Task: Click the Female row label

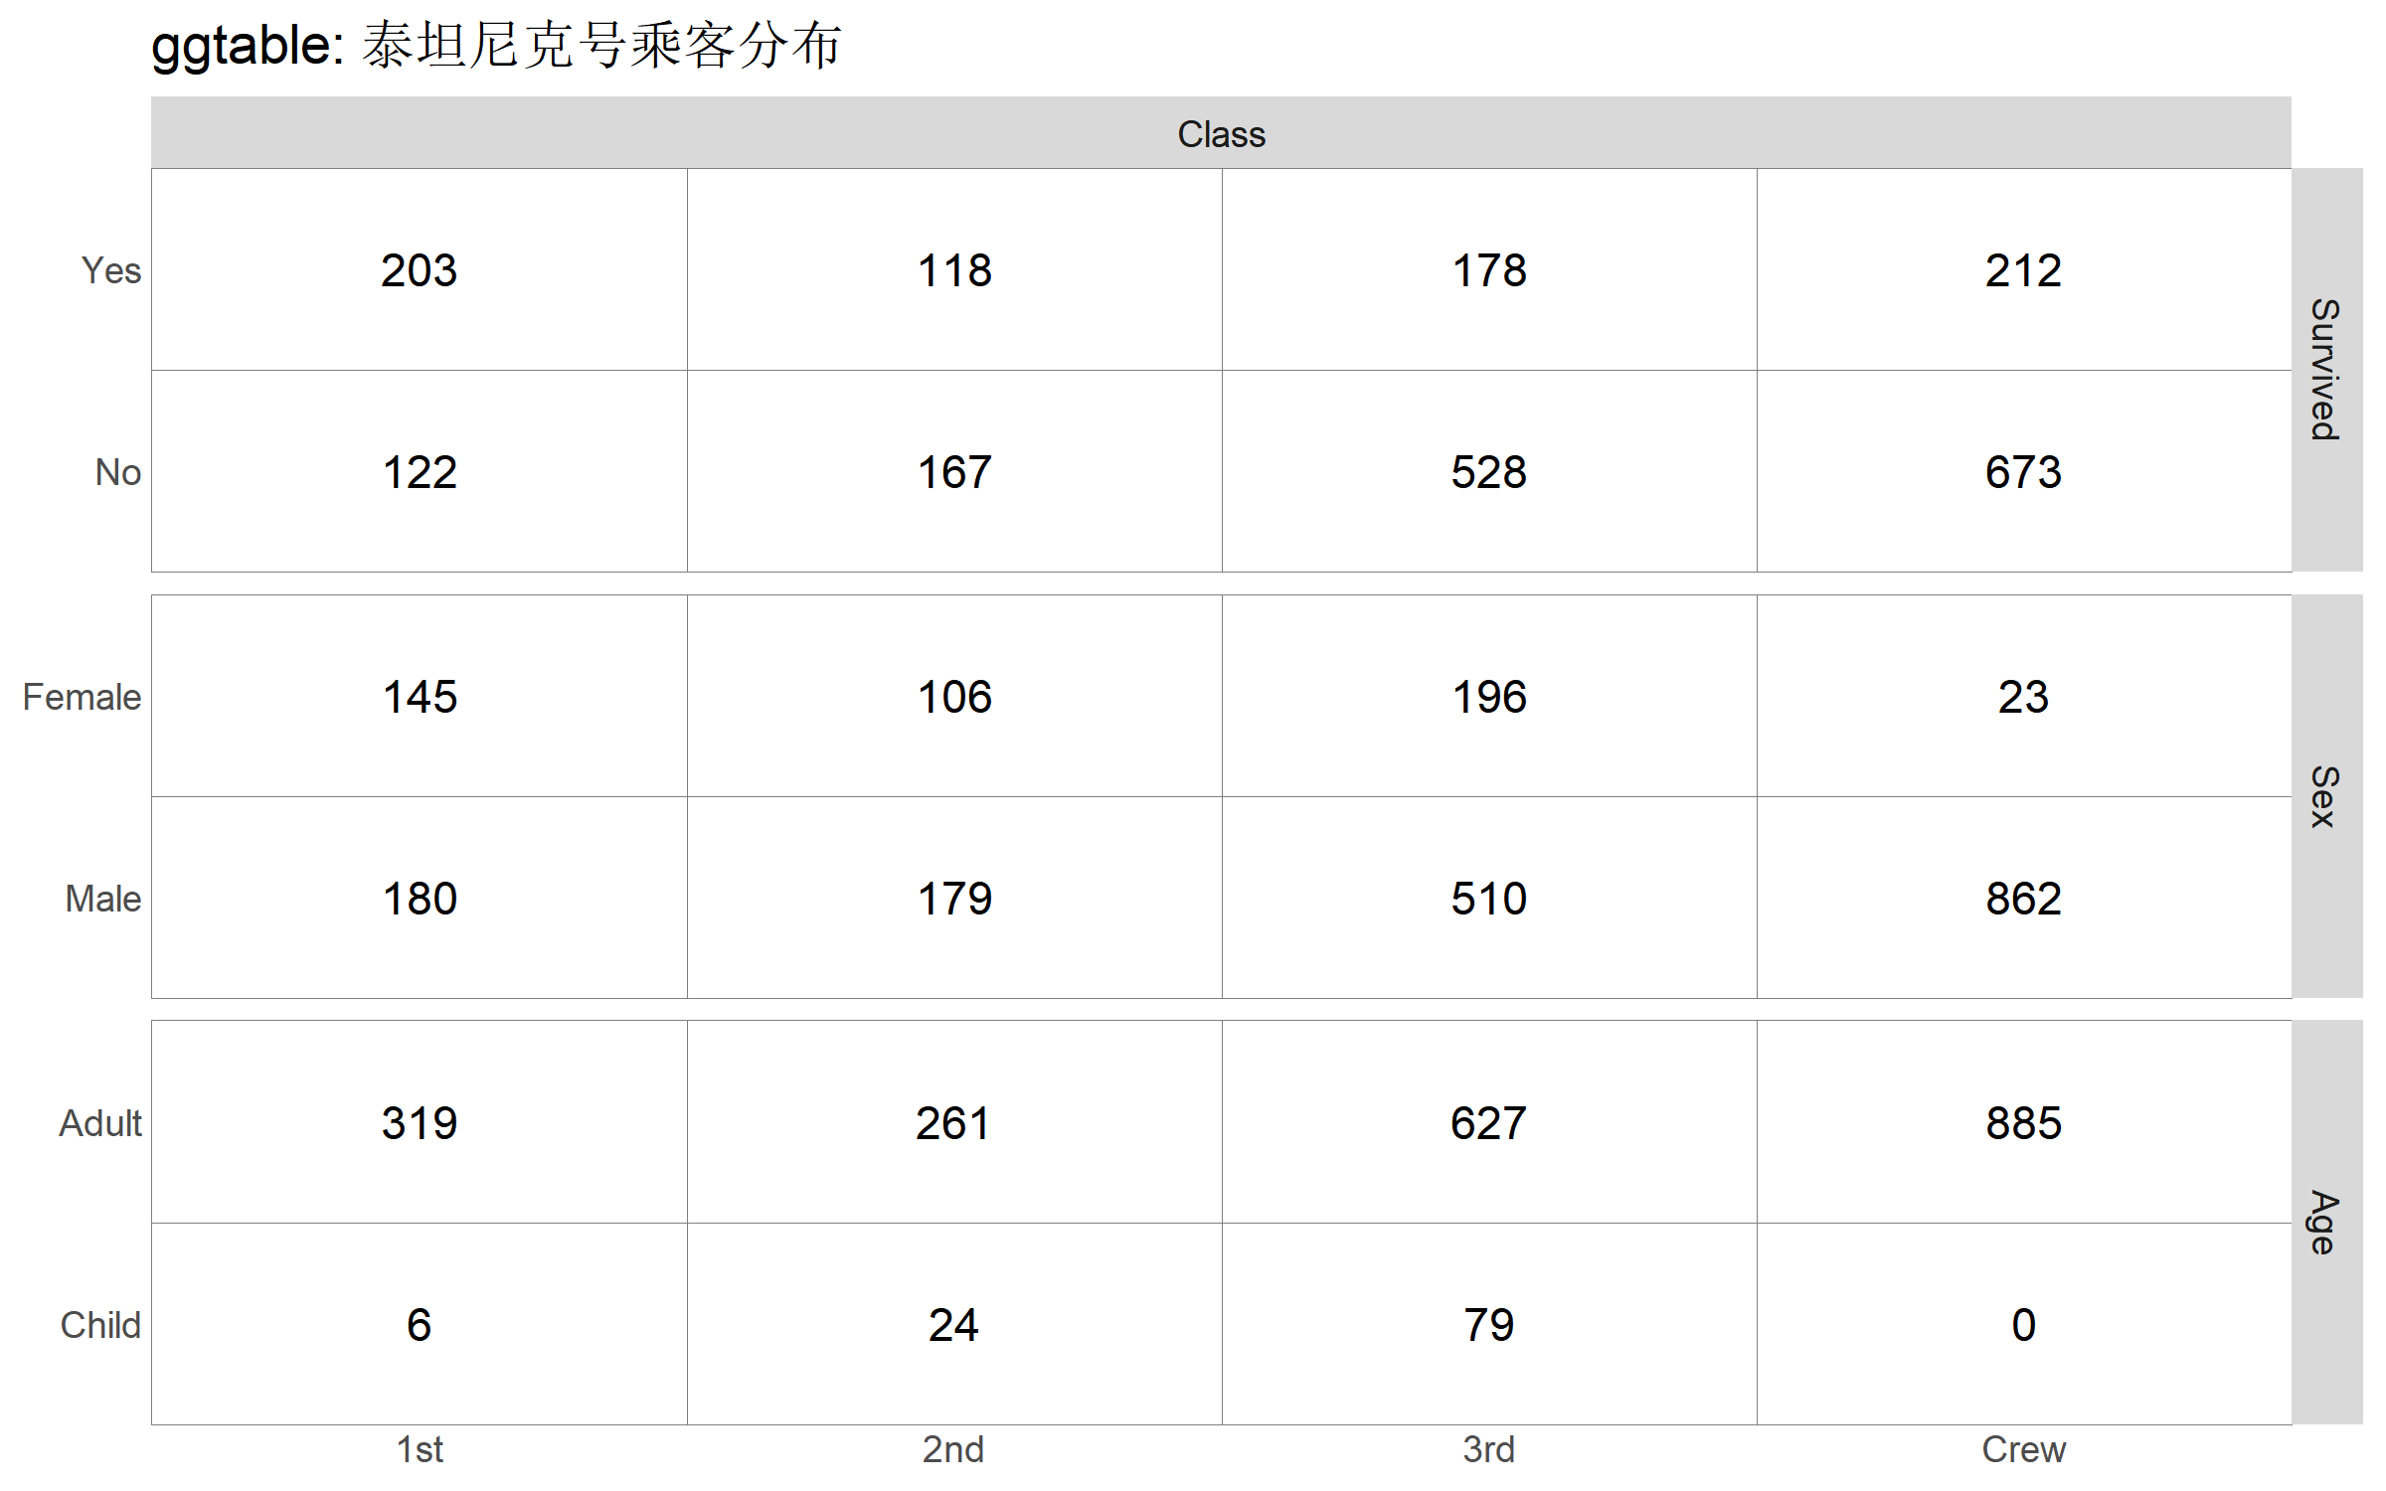Action: pyautogui.click(x=82, y=697)
